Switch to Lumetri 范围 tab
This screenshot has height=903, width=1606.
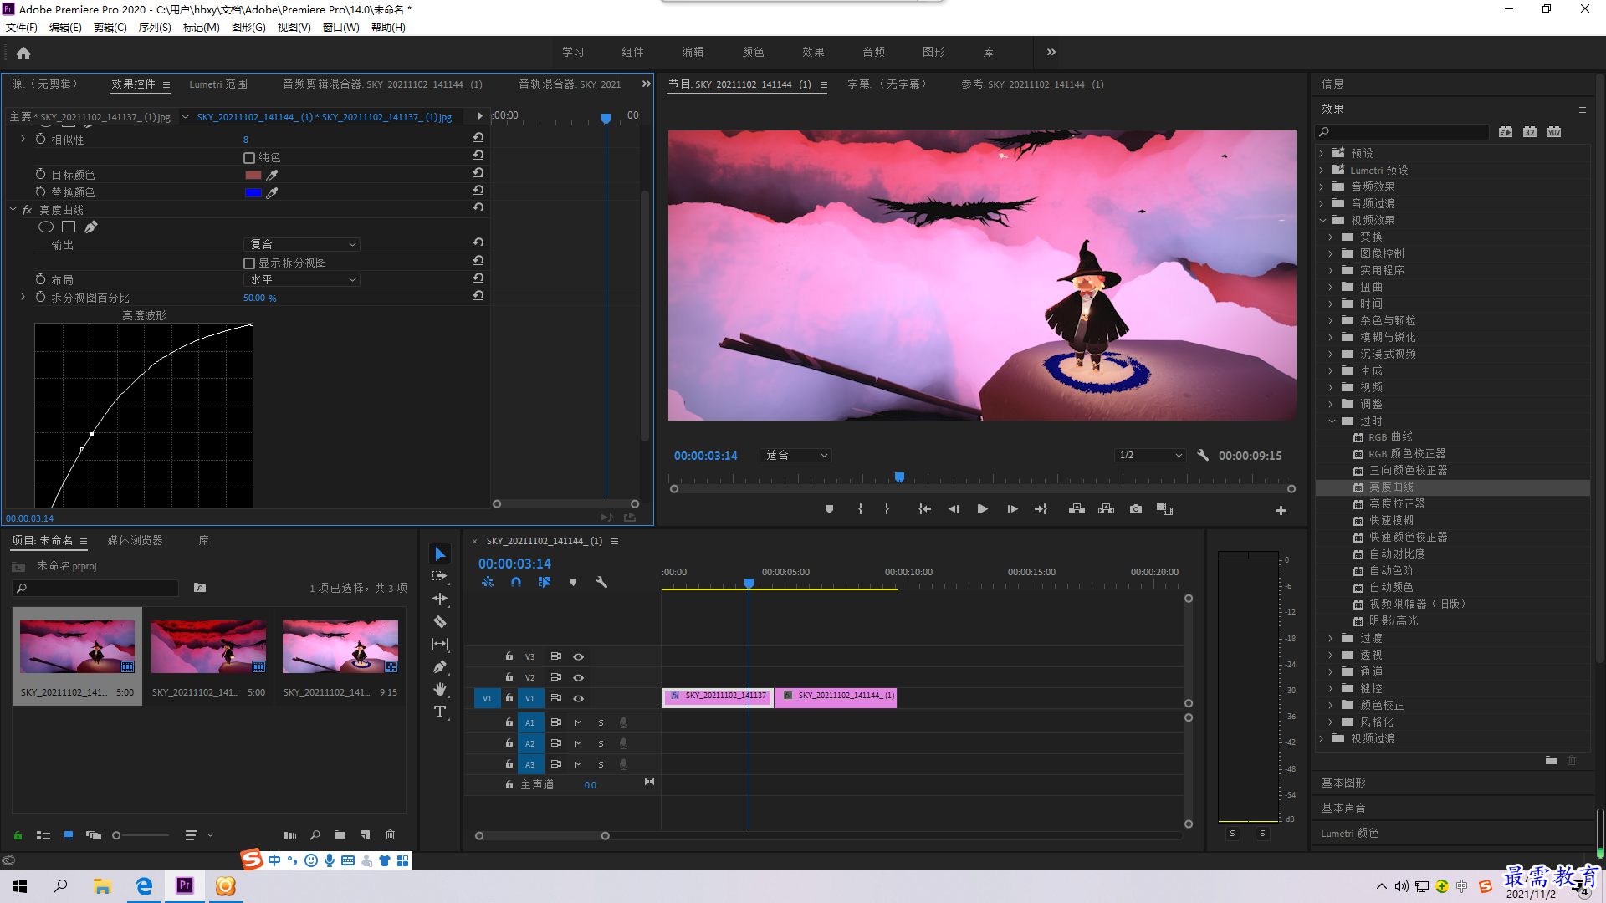click(218, 84)
